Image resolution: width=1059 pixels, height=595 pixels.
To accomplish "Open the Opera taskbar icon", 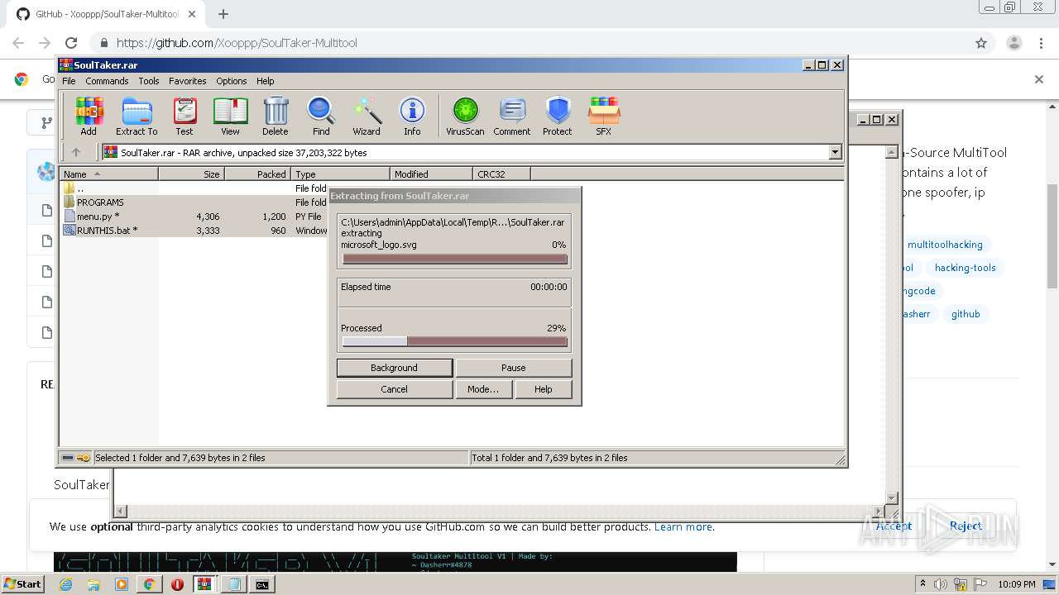I will (177, 584).
